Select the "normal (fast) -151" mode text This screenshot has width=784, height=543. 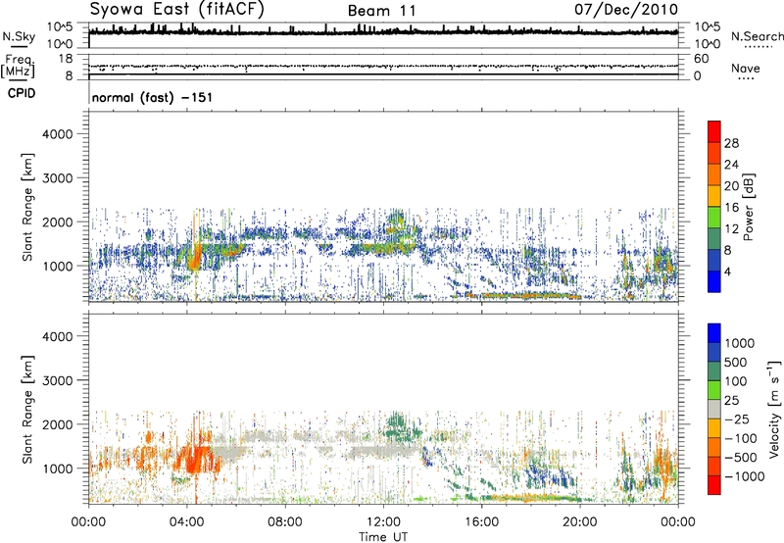tap(152, 97)
